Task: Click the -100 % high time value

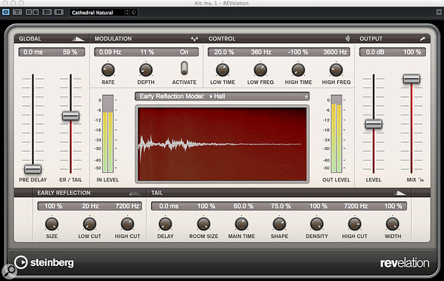Action: tap(298, 52)
